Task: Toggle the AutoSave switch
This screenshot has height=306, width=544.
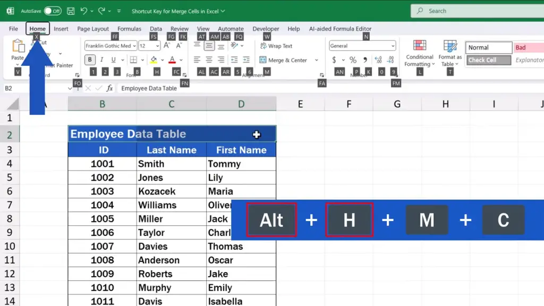Action: click(x=52, y=11)
